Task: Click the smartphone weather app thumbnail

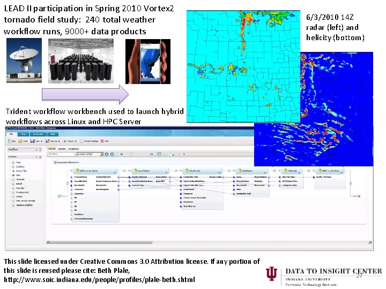Action: click(148, 62)
